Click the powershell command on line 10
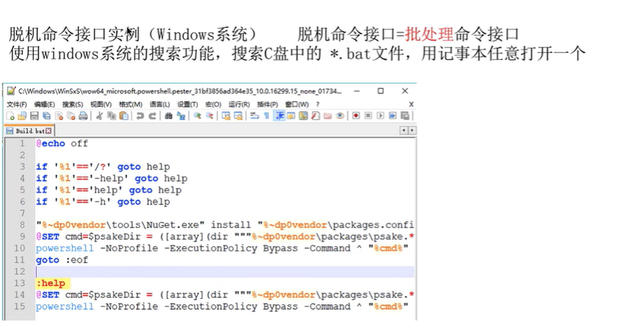The width and height of the screenshot is (642, 326). (222, 248)
